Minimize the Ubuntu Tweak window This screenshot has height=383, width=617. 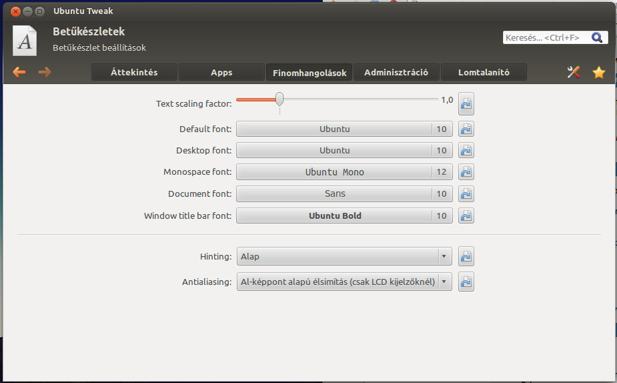coord(27,11)
